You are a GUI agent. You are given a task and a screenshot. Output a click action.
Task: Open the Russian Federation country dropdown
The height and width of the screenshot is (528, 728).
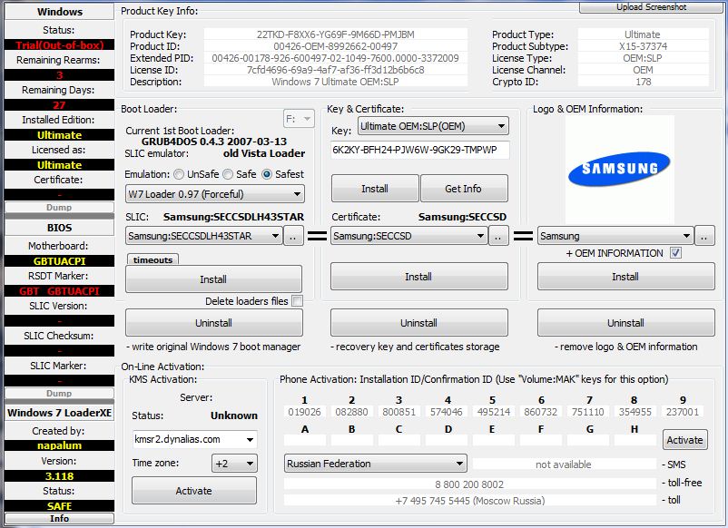(375, 464)
